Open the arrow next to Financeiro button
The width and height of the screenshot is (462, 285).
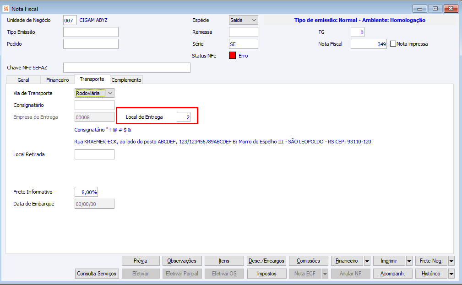pos(367,261)
